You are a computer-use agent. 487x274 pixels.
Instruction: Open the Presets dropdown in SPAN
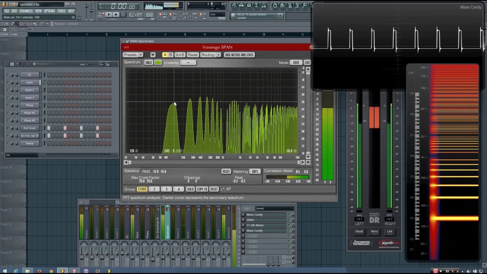(x=133, y=55)
